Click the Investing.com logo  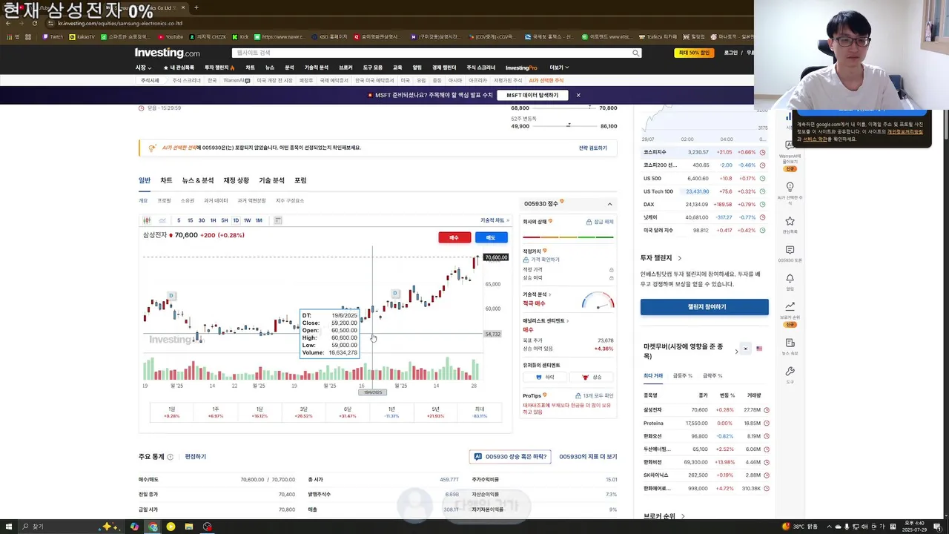[167, 53]
